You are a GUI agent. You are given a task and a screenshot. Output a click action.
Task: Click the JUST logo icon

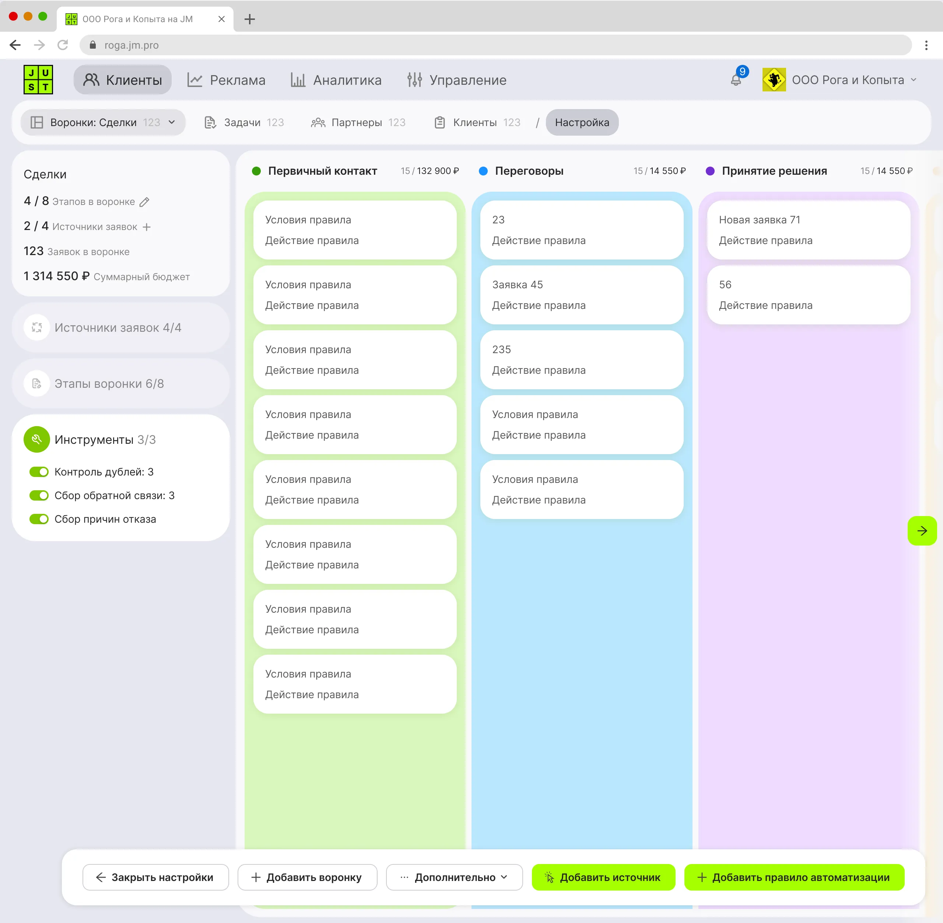point(38,80)
